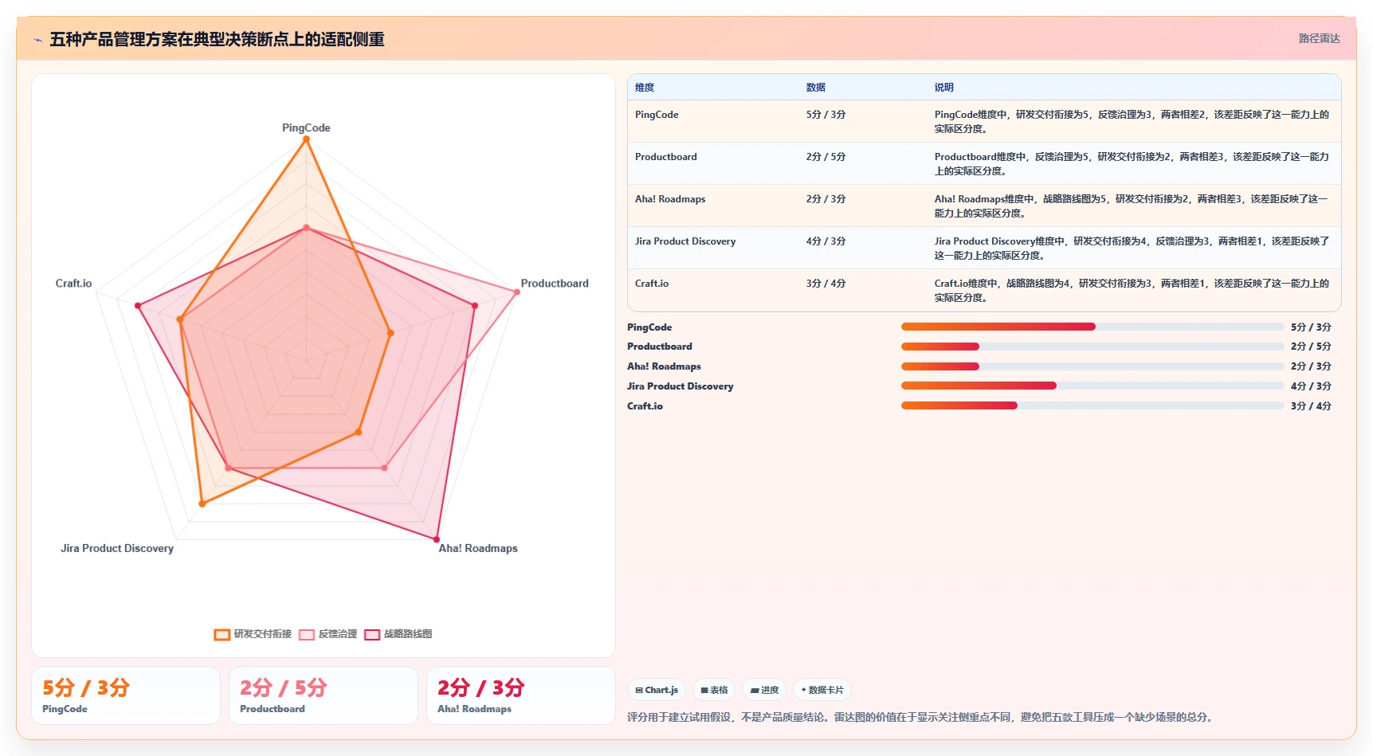
Task: Click the orange data point near Jira Product Discovery axis
Action: (202, 503)
